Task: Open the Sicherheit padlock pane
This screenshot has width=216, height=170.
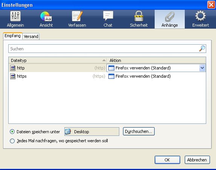Action: (x=139, y=19)
